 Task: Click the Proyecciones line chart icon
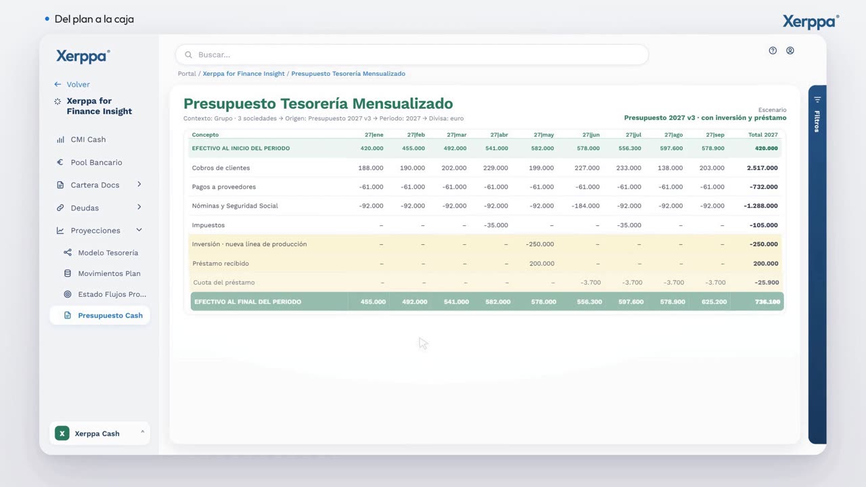point(60,231)
